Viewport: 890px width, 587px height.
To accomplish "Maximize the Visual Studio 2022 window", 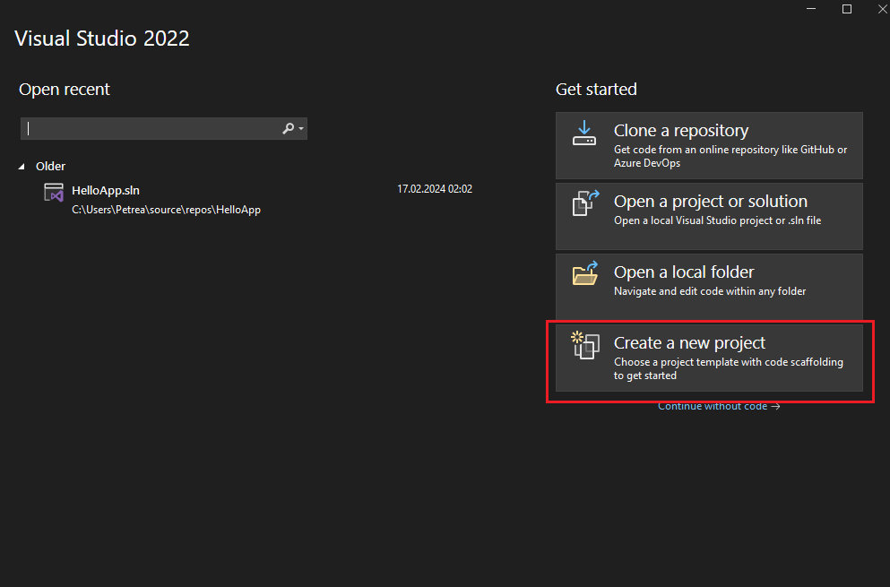I will [847, 9].
